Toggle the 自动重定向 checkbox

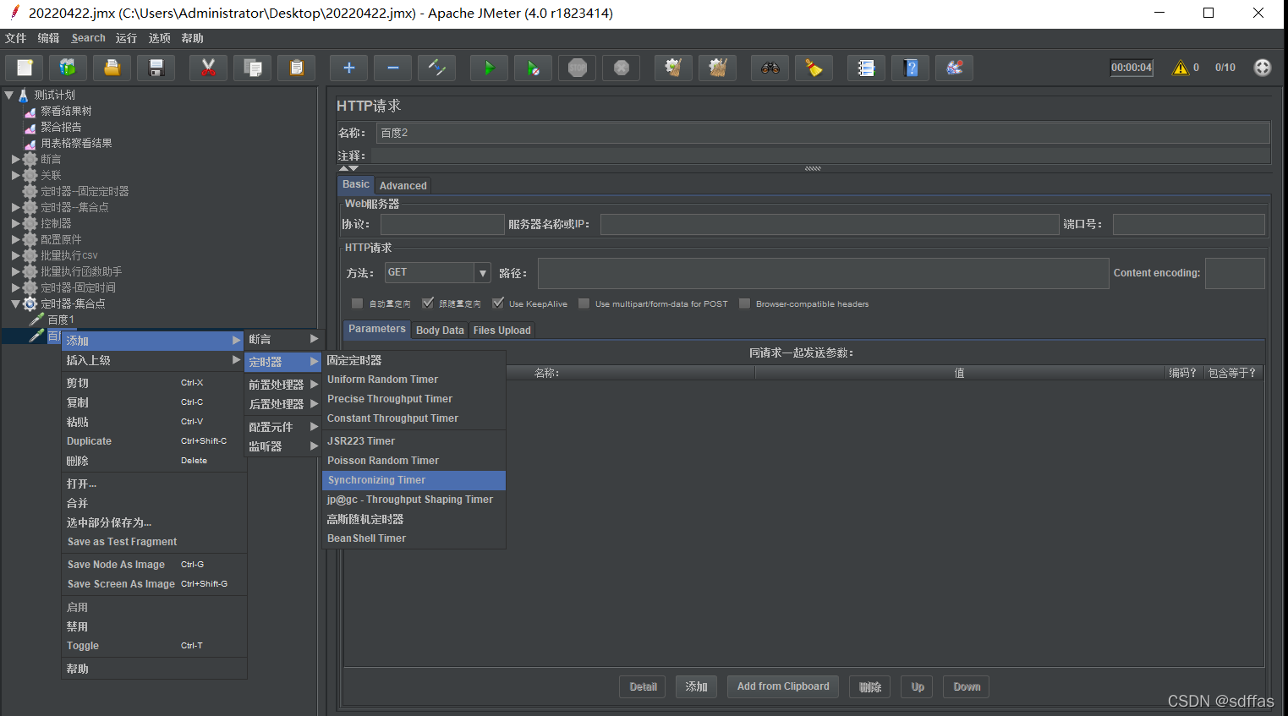point(357,303)
